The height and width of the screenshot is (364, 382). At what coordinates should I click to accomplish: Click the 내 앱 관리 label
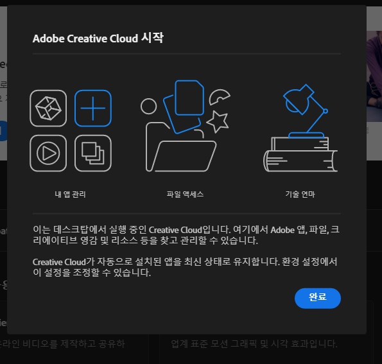tap(70, 194)
